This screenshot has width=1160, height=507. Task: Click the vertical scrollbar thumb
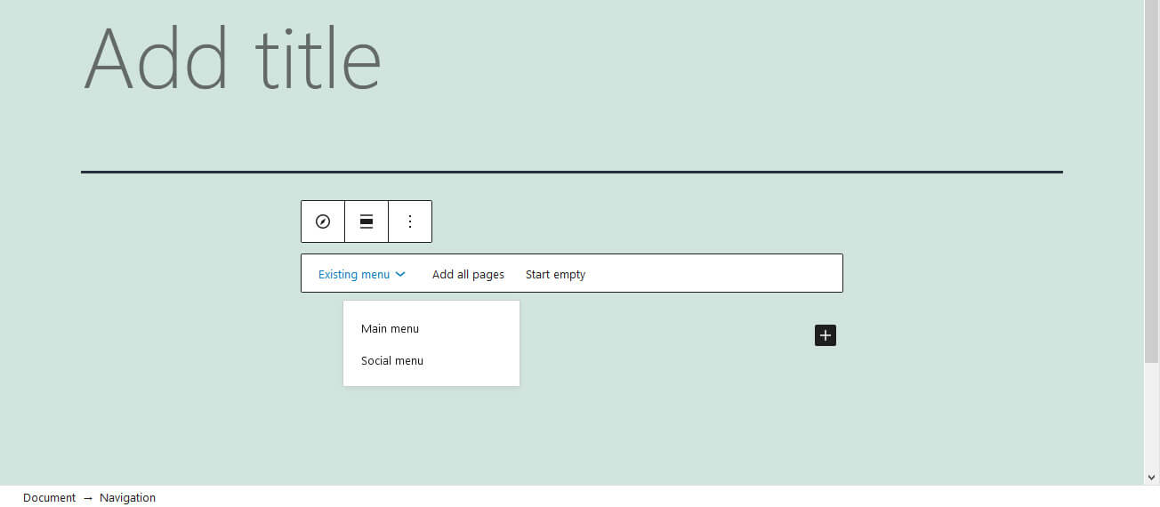(1151, 181)
